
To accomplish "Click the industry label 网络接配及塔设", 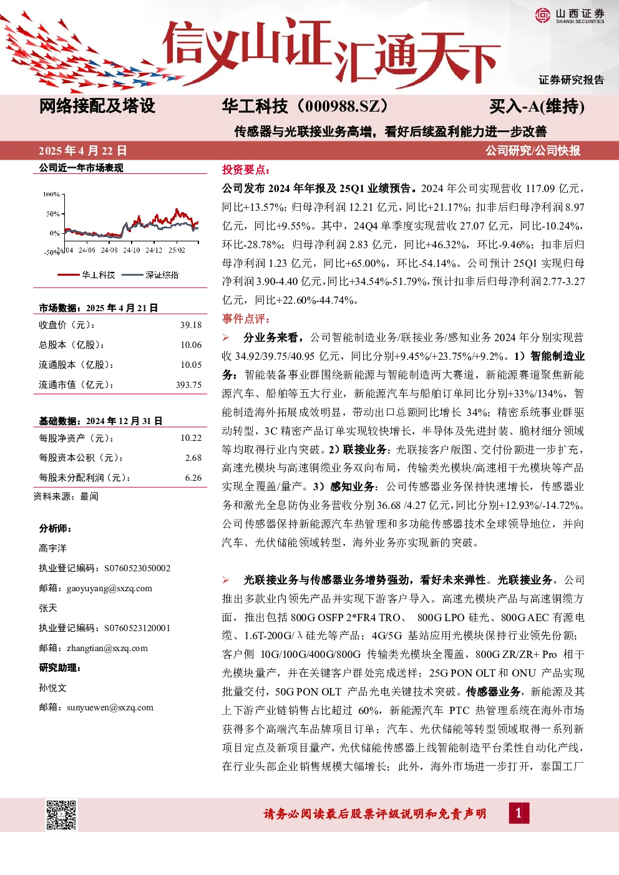I will pyautogui.click(x=97, y=106).
